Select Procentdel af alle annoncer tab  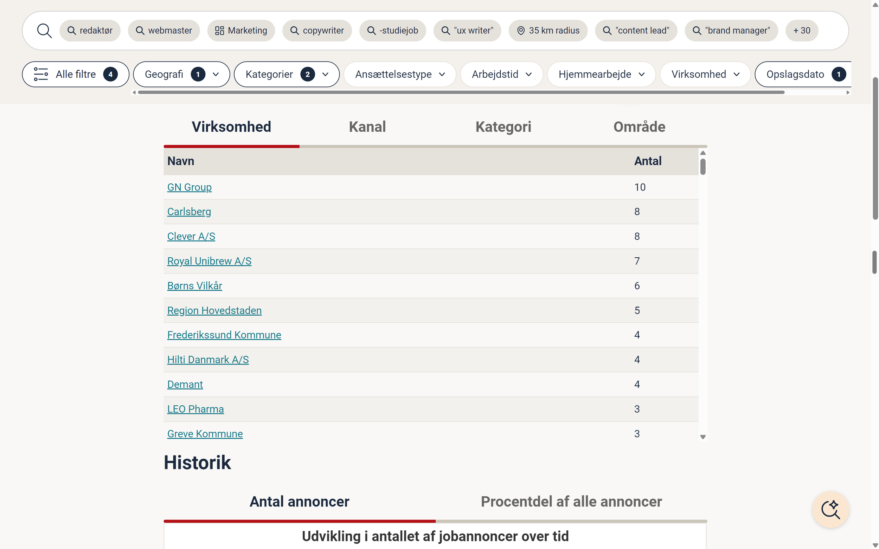point(571,502)
